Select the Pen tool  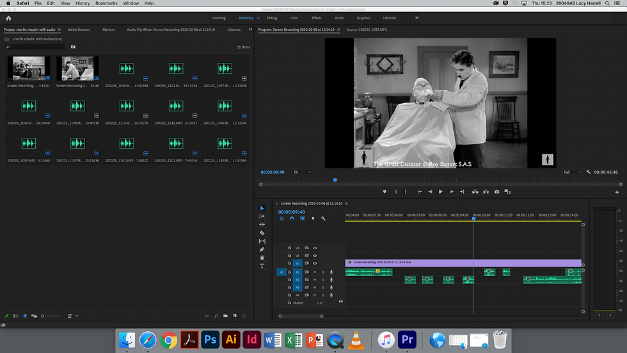[262, 249]
